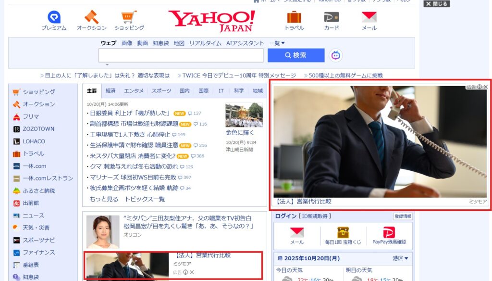Viewport: 492px width, 281px height.
Task: Open the ID新規取得 link
Action: [x=316, y=217]
